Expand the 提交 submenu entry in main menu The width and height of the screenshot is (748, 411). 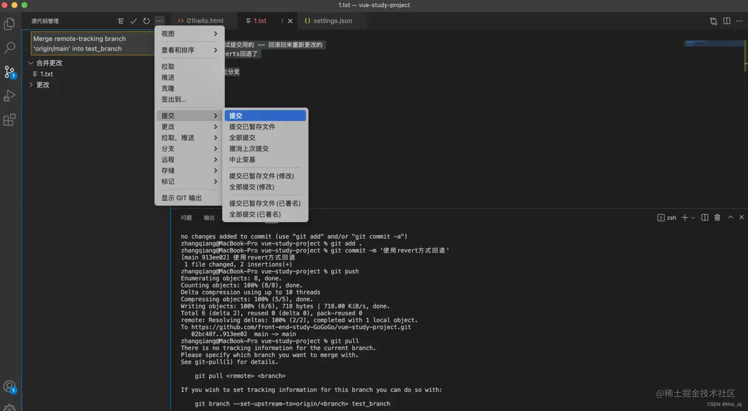[189, 116]
